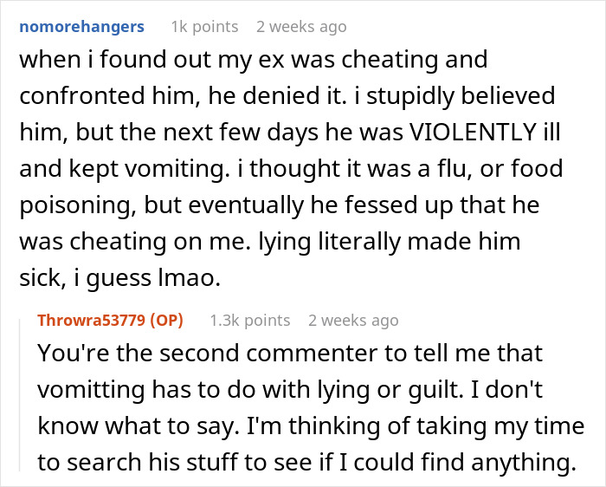Open OP reply's 2 weeks ago timestamp
The image size is (606, 487).
pyautogui.click(x=353, y=321)
